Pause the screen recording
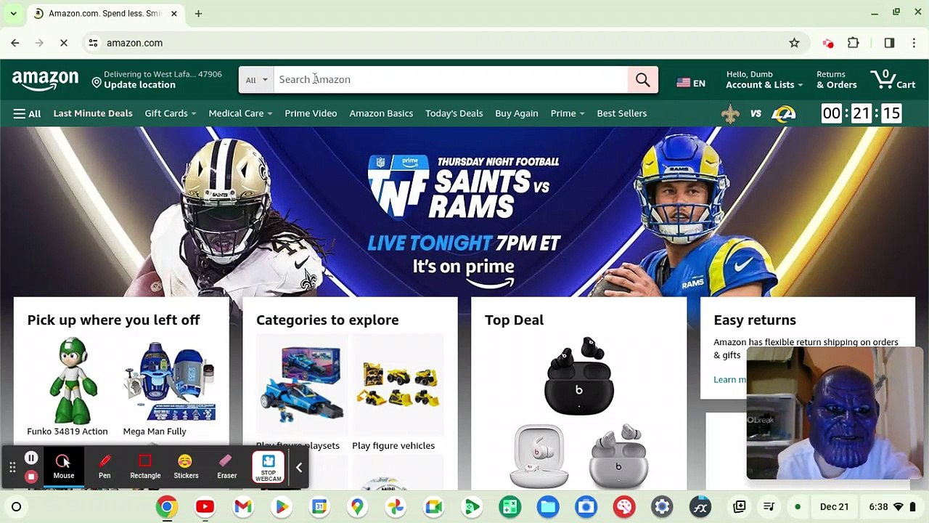The height and width of the screenshot is (523, 929). pos(31,458)
